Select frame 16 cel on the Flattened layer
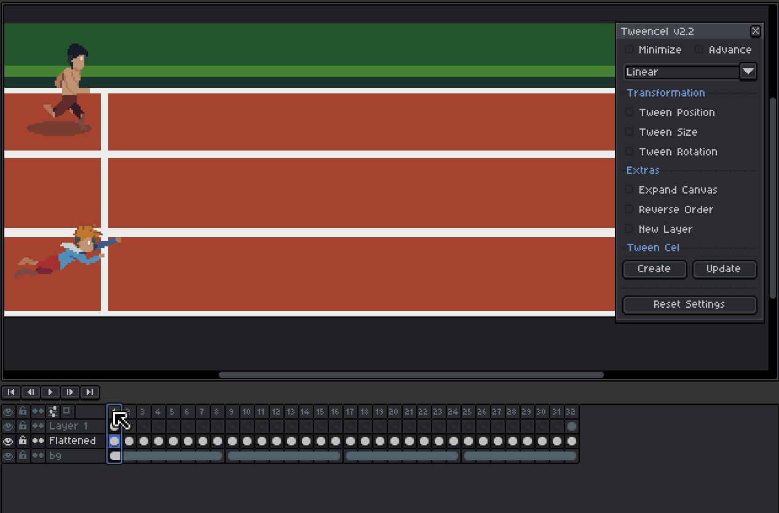Screen dimensions: 779x513 [x=334, y=441]
